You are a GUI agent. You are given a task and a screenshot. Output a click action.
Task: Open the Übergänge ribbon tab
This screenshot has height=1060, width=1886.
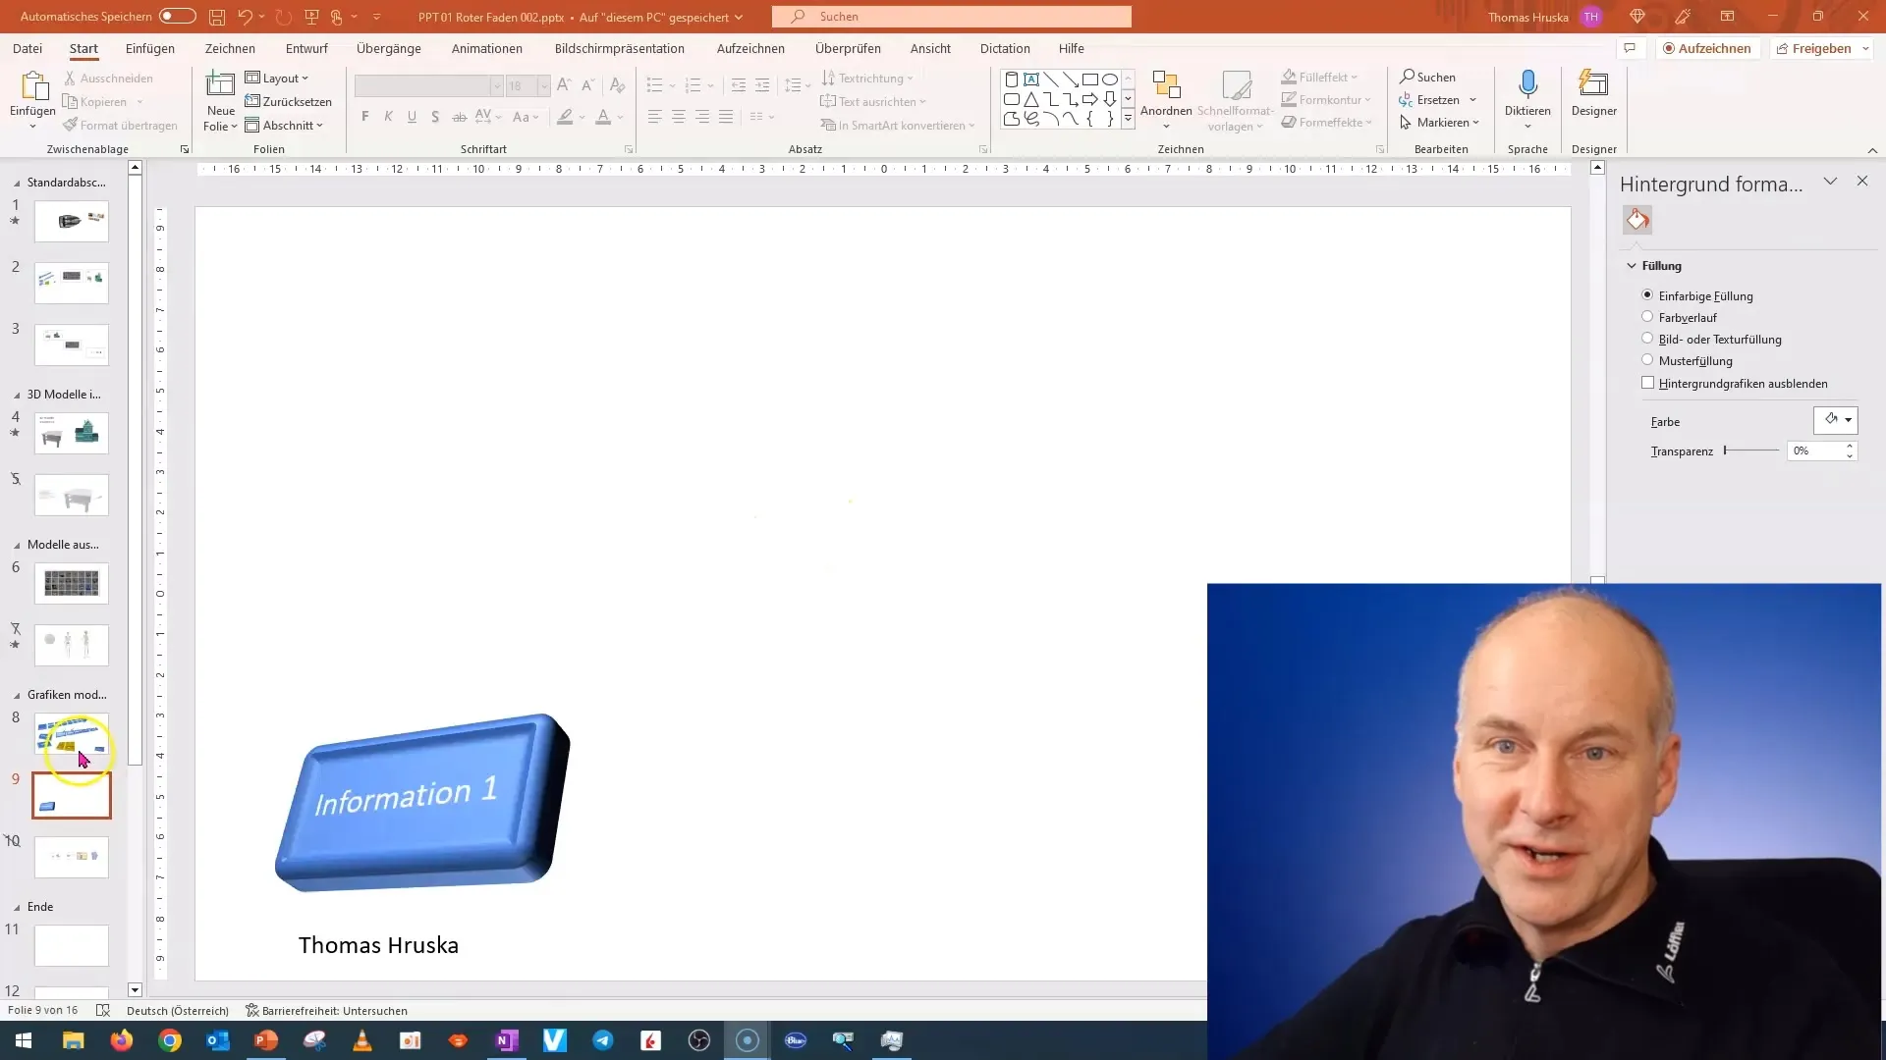(389, 48)
